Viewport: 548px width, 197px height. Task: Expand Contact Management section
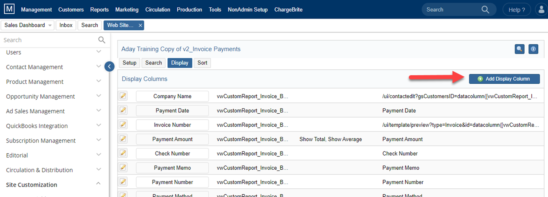(x=99, y=67)
